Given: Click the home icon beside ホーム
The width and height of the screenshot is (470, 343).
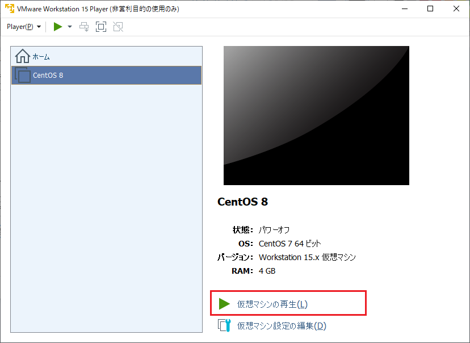Looking at the screenshot, I should 22,56.
